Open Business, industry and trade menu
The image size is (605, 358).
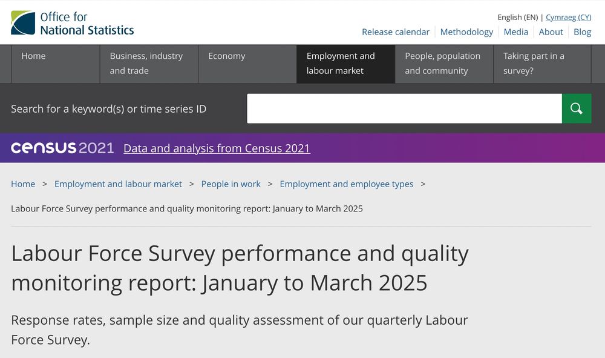(x=149, y=64)
